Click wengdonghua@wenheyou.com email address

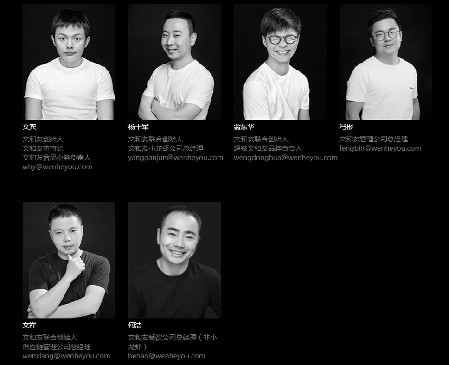coord(285,158)
